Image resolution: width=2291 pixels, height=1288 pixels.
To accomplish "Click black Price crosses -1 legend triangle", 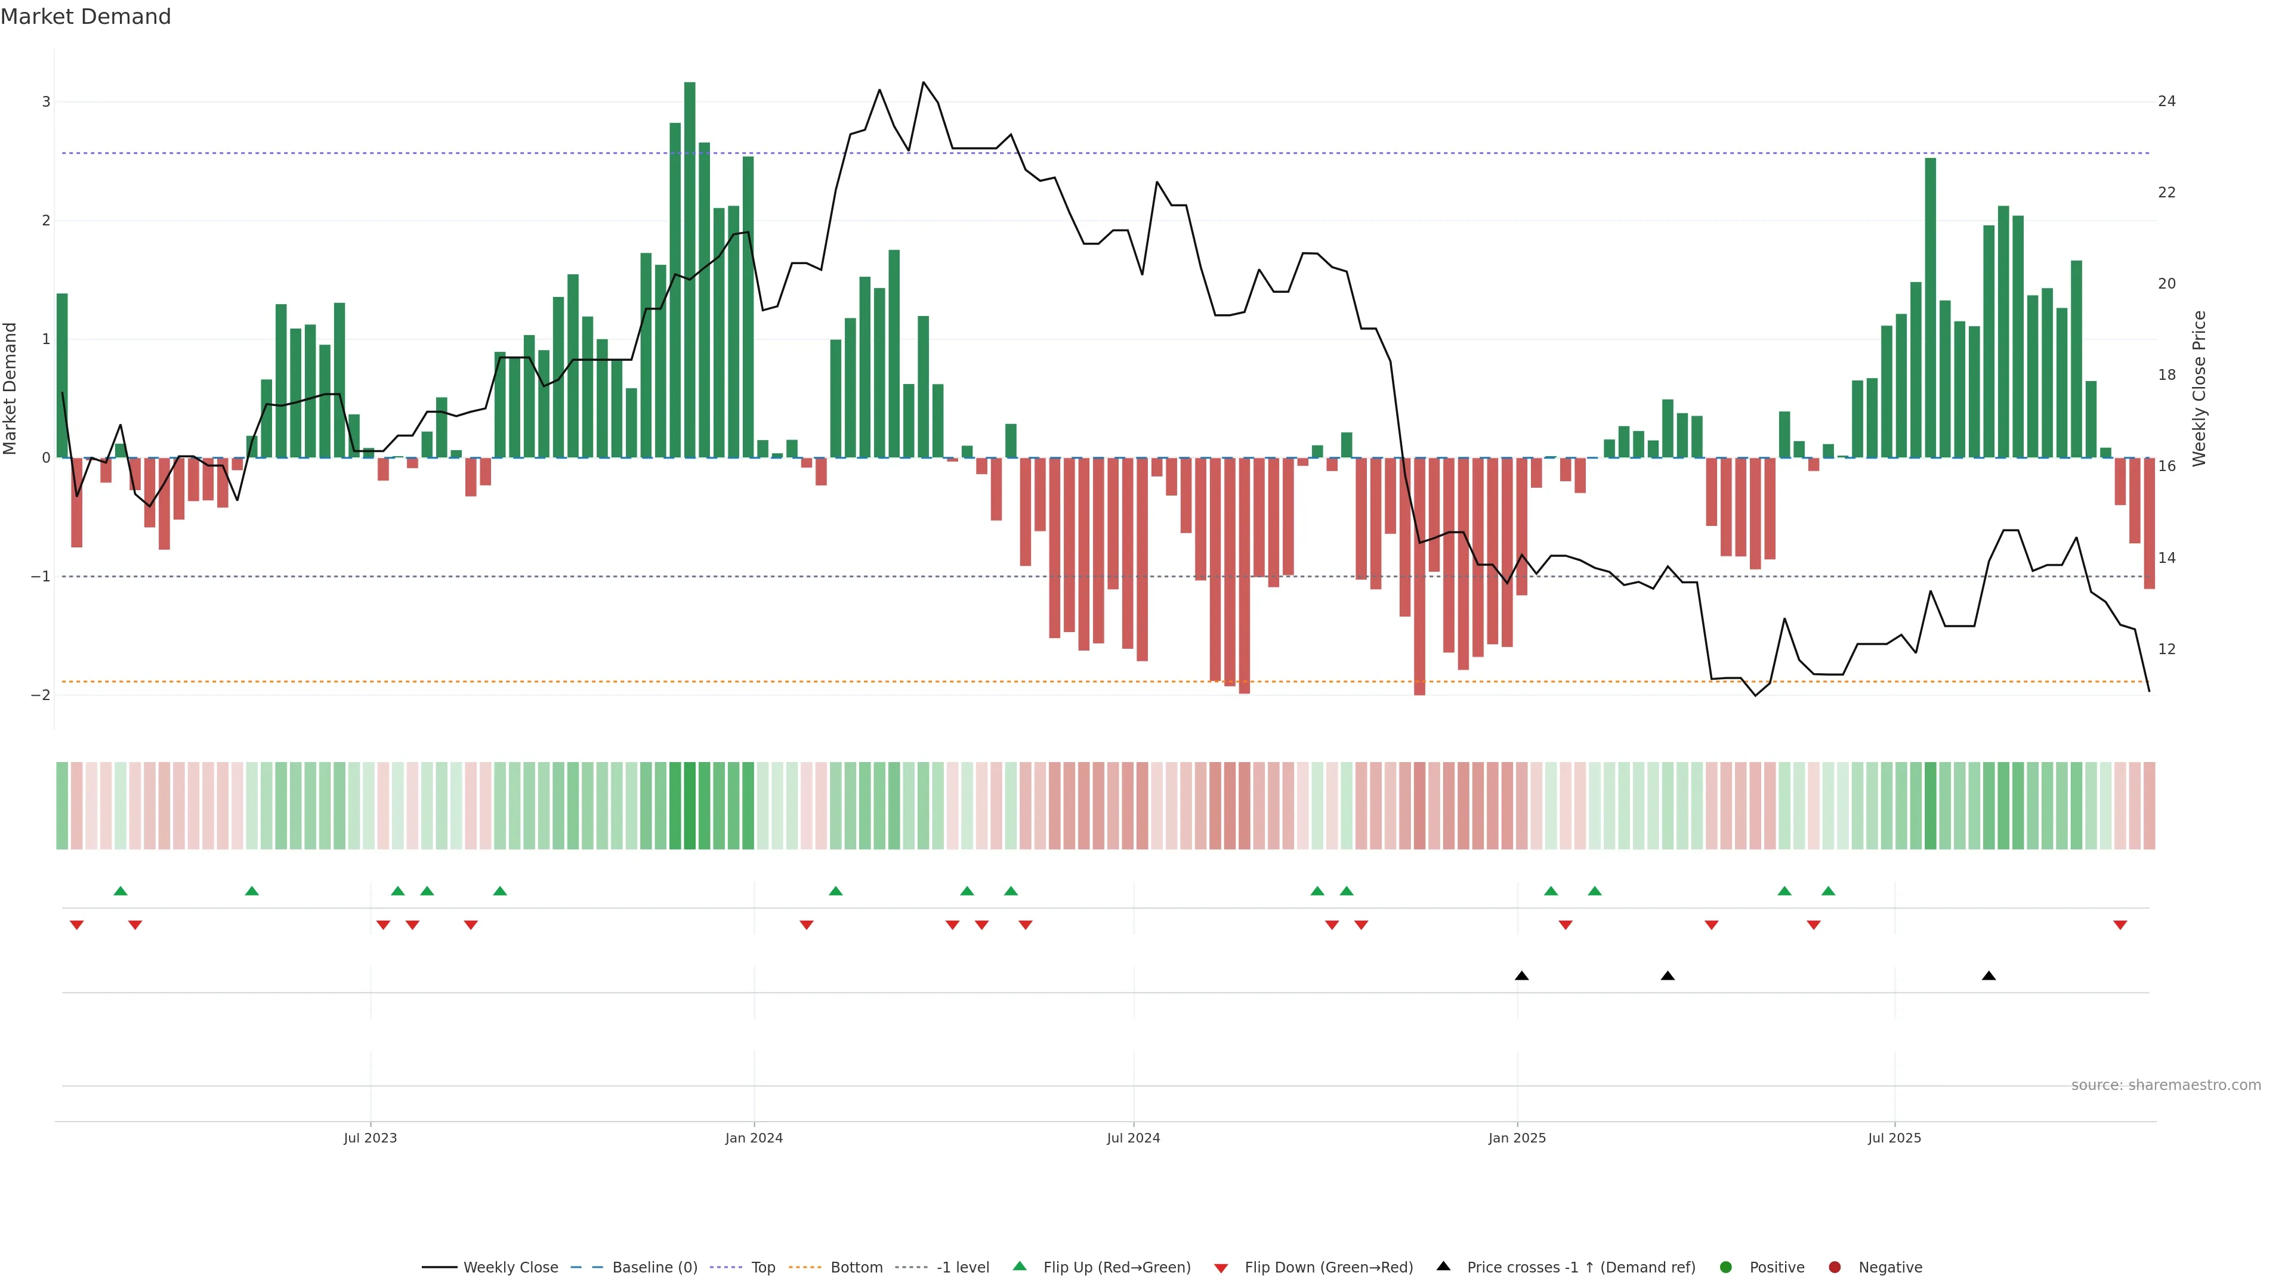I will point(1443,1266).
